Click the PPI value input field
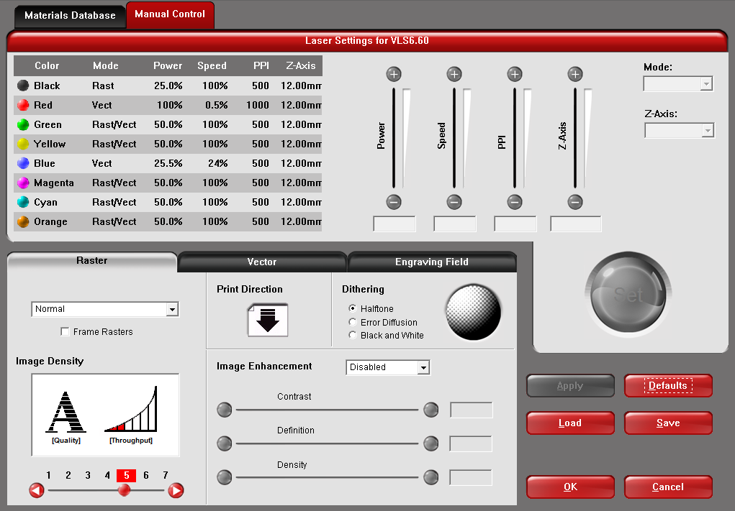Viewport: 735px width, 511px height. coord(515,224)
